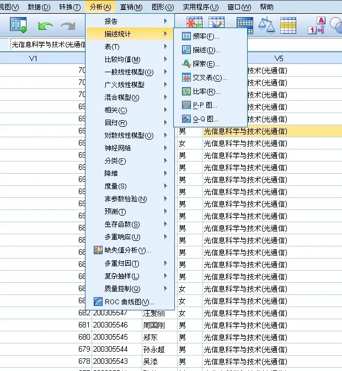Click the blue split file table icon
This screenshot has height=371, width=342.
245,26
